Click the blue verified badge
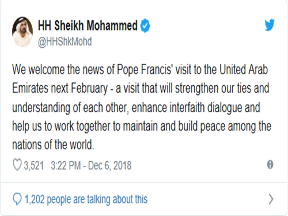288x216 pixels. 145,25
